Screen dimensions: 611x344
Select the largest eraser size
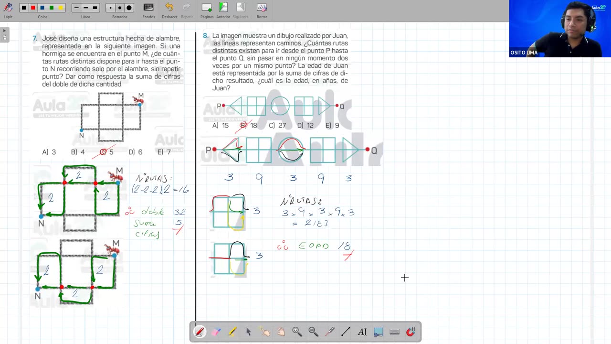tap(129, 8)
